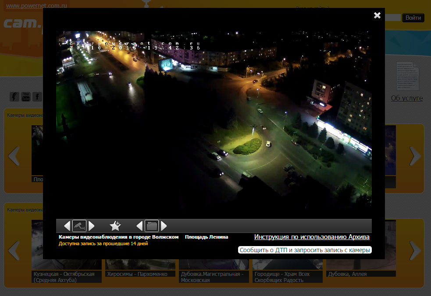Click the www.powernet.com.ru link
Screen dimensions: 431x296
click(x=27, y=6)
